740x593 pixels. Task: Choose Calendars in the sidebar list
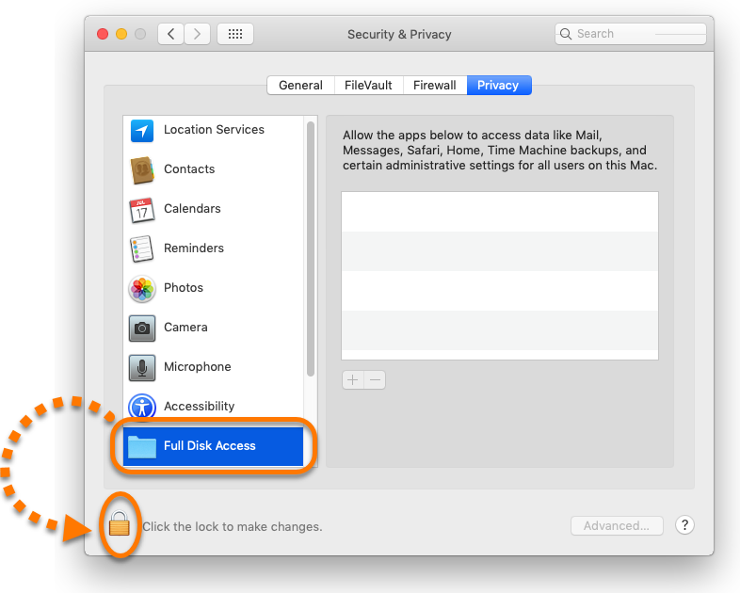point(214,209)
